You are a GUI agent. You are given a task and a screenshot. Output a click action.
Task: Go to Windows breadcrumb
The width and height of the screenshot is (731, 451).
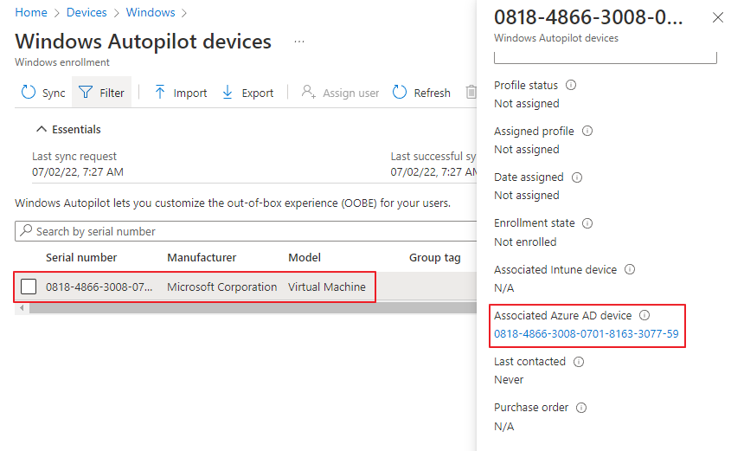[x=151, y=12]
